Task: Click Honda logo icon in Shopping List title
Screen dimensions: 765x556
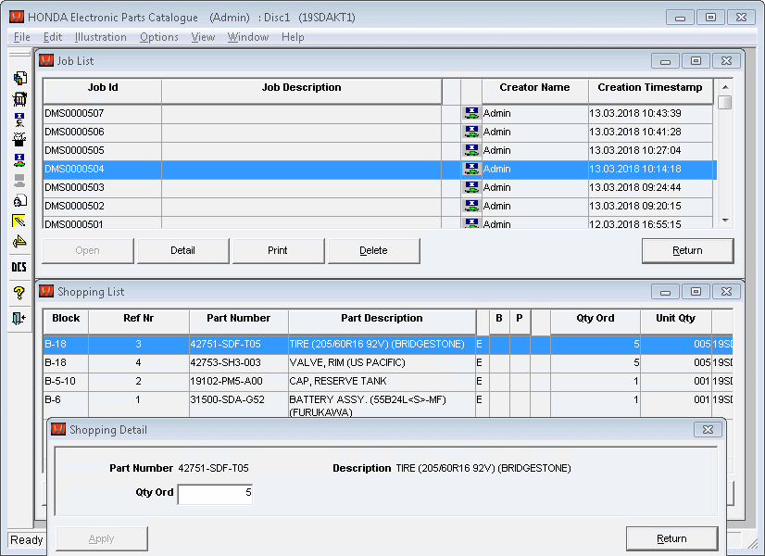Action: [x=46, y=291]
